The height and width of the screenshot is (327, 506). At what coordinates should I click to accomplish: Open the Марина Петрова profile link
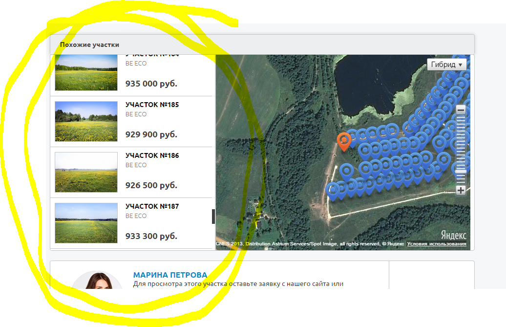click(x=170, y=275)
